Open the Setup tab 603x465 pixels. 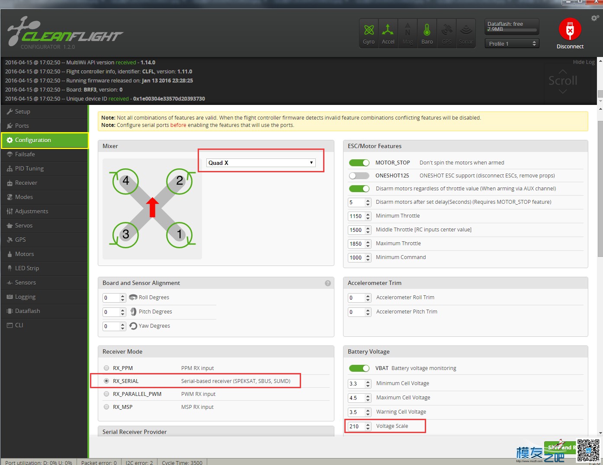44,111
